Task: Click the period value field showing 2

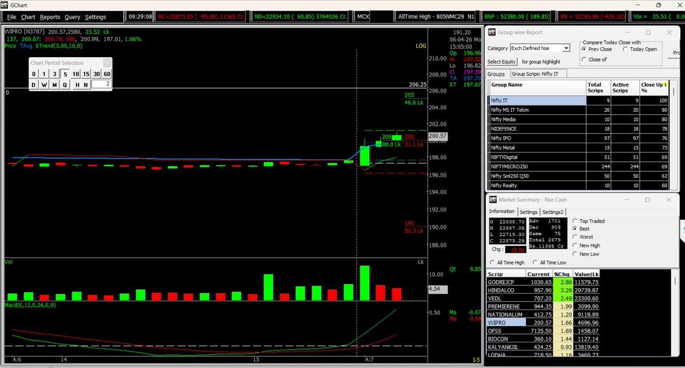Action: tap(101, 84)
